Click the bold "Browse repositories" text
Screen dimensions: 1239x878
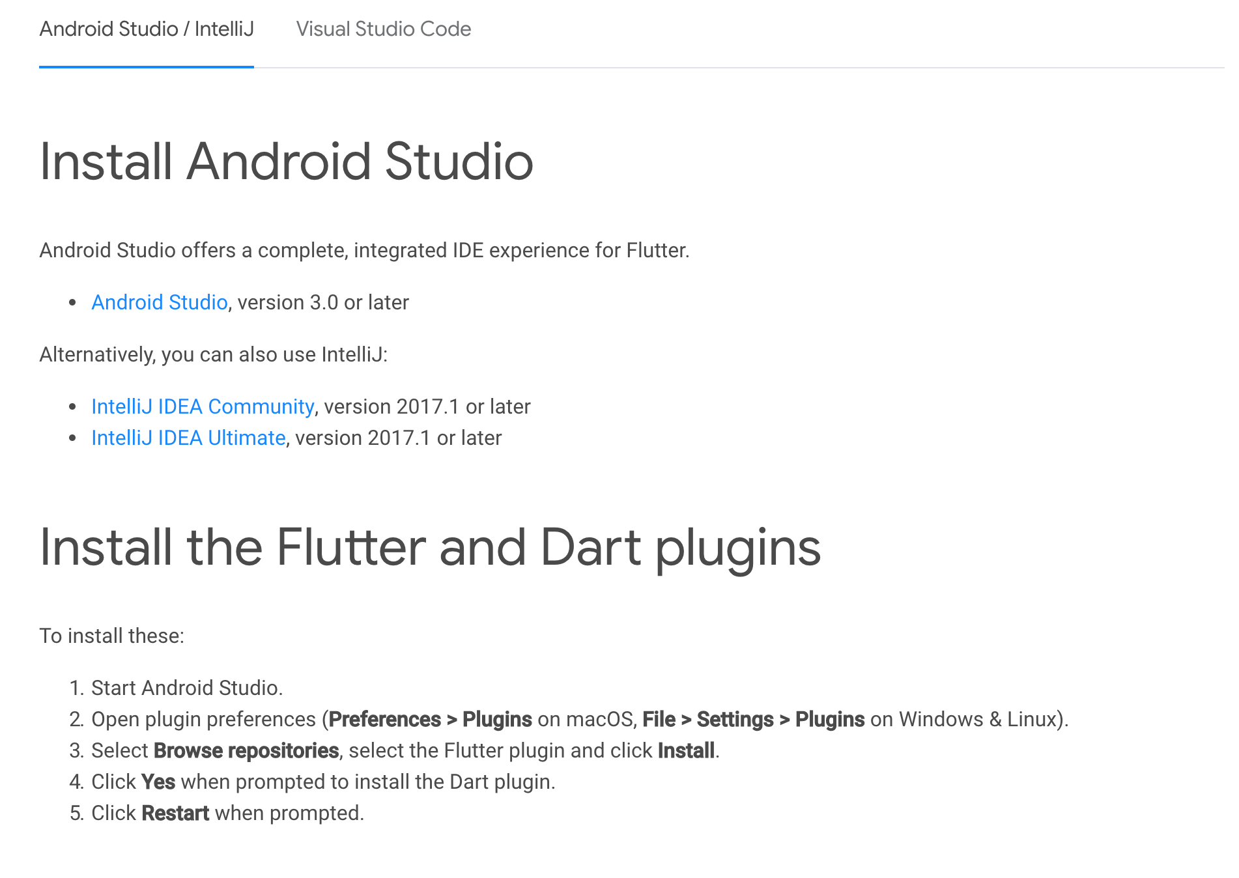tap(246, 750)
